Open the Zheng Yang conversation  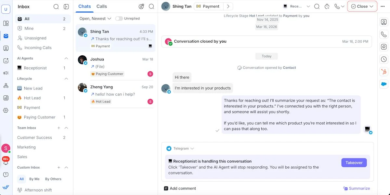click(115, 94)
